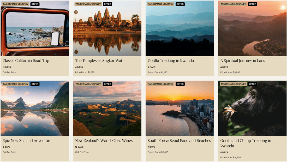Viewport: 287px width, 162px height.
Task: Click Tailormade Journey tag on the Laos card
Action: (x=233, y=4)
